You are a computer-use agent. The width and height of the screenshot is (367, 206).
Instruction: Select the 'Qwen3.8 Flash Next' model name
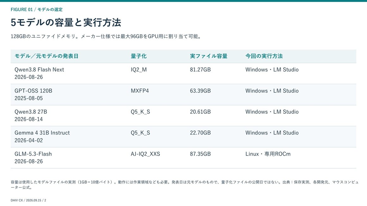point(39,70)
